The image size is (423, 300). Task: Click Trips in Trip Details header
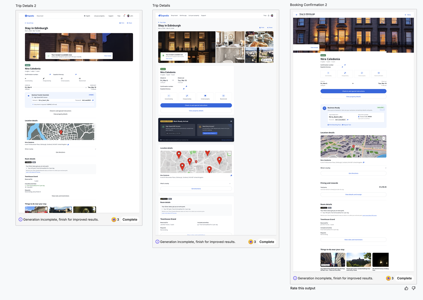pos(265,16)
